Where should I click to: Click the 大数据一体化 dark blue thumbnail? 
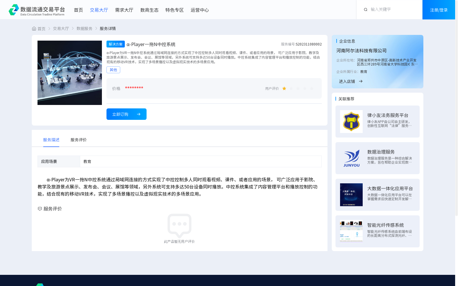(351, 195)
